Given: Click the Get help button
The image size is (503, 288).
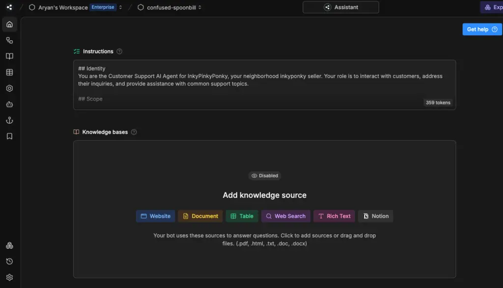Looking at the screenshot, I should [x=482, y=29].
